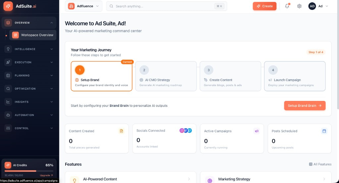Viewport: 339px width, 183px height.
Task: Click the search magnifier icon
Action: click(111, 6)
